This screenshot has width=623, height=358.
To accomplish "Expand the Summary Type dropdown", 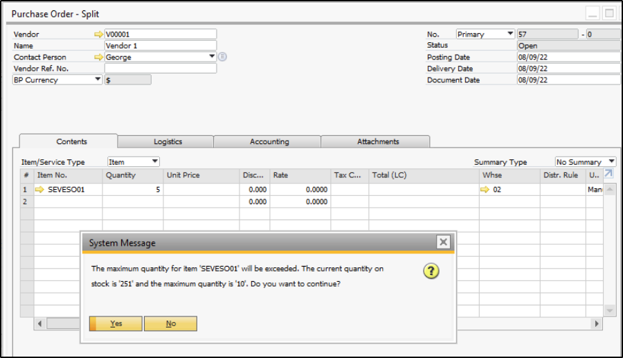I will (611, 161).
